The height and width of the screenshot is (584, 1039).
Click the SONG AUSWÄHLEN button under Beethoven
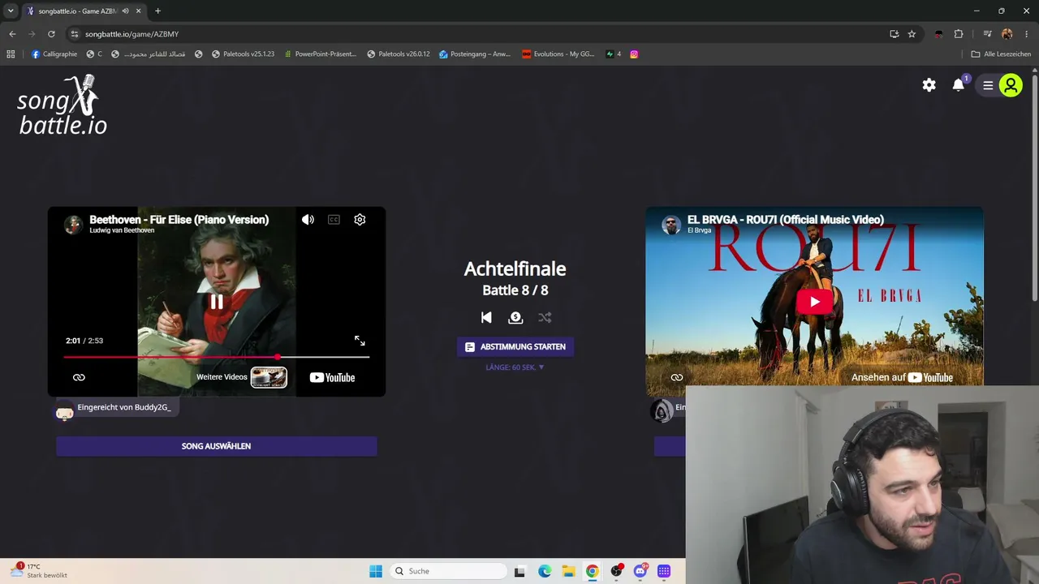coord(217,446)
